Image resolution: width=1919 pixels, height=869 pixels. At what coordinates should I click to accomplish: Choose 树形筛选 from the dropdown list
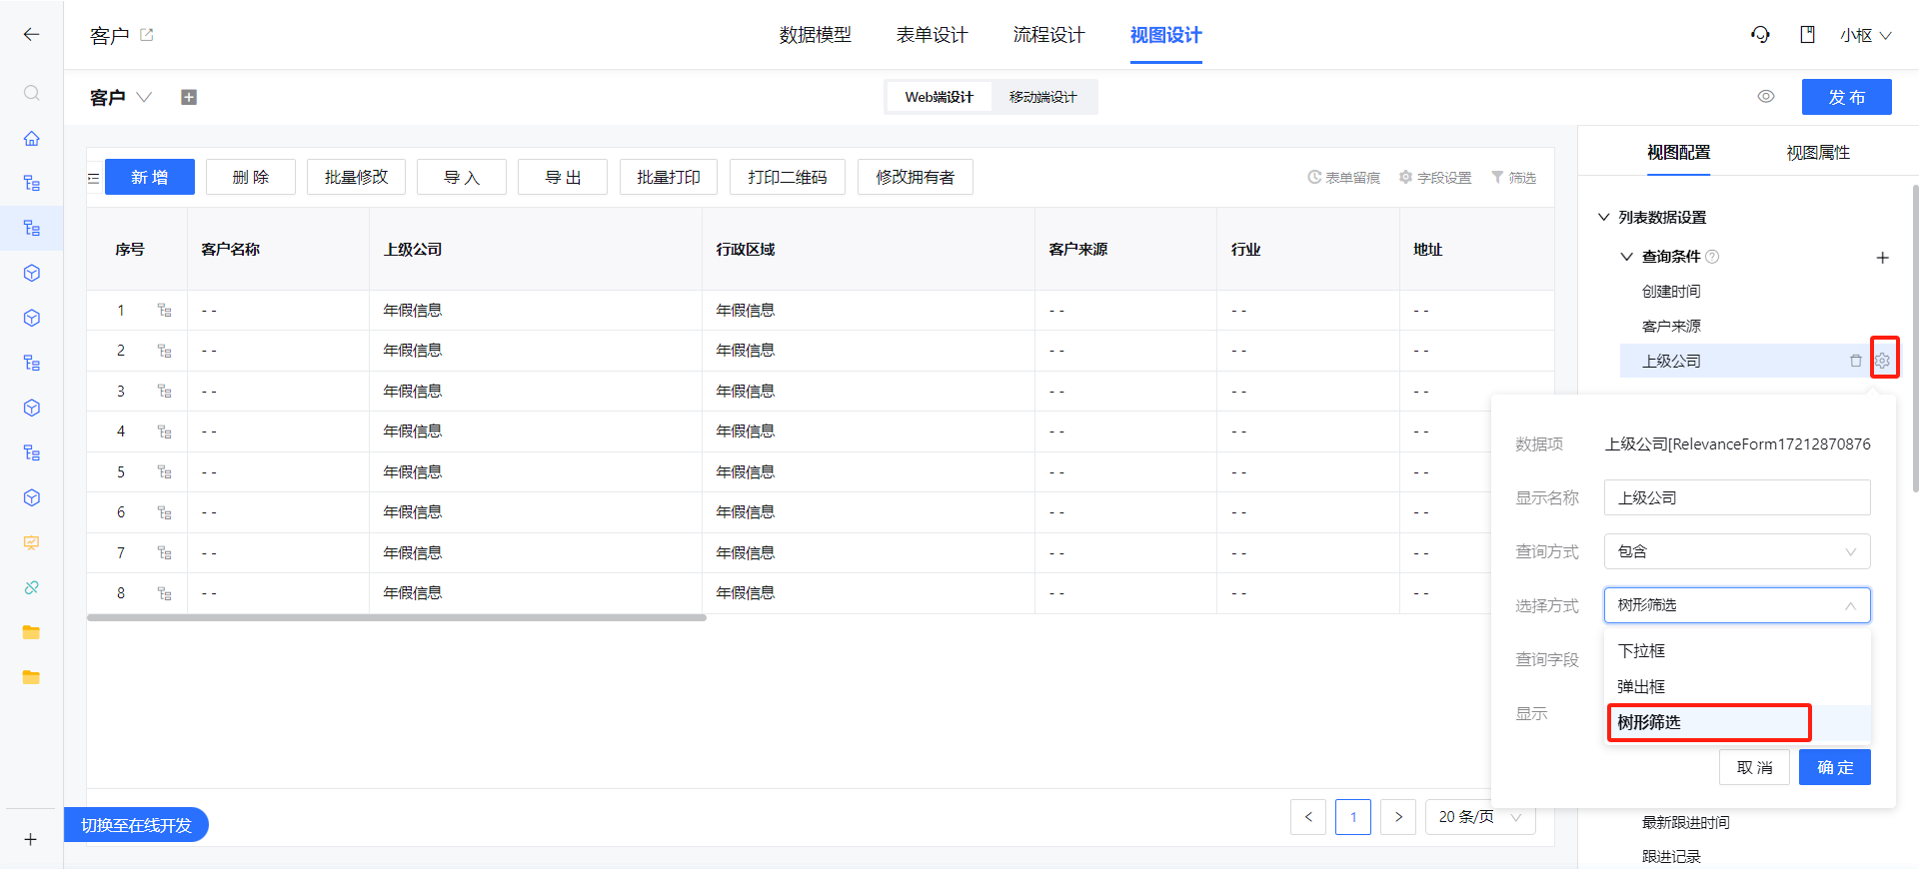coord(1738,722)
